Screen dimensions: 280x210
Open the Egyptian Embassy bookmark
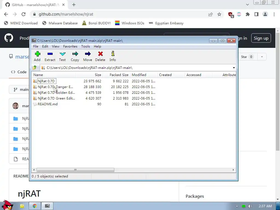166,23
